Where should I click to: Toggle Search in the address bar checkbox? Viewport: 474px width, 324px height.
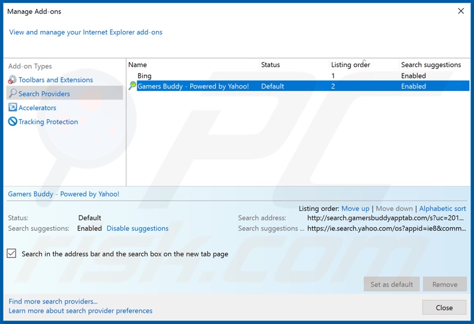[11, 253]
